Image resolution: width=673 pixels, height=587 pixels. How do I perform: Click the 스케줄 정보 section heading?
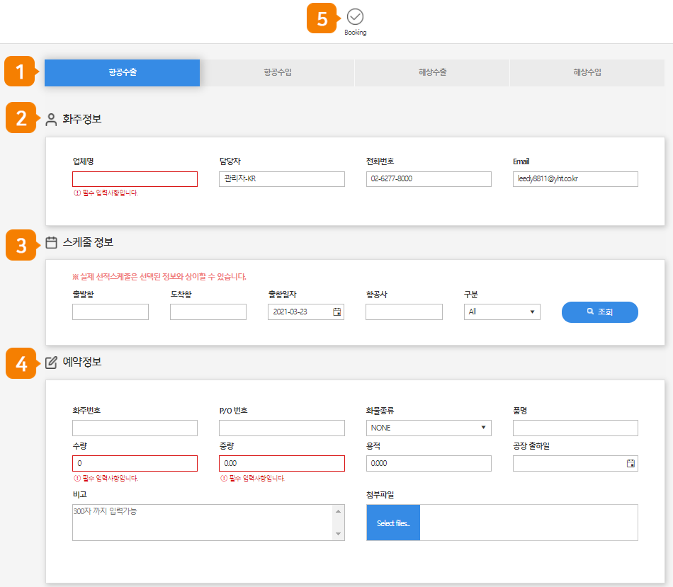pyautogui.click(x=88, y=242)
